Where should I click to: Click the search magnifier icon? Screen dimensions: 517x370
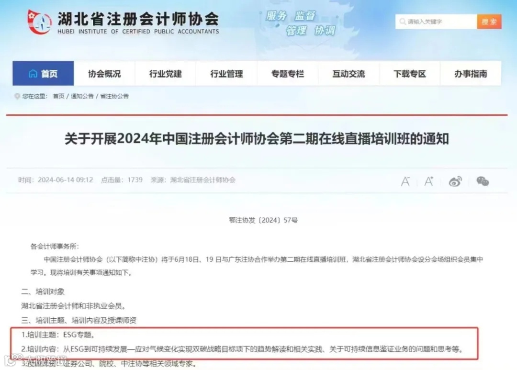pos(402,22)
